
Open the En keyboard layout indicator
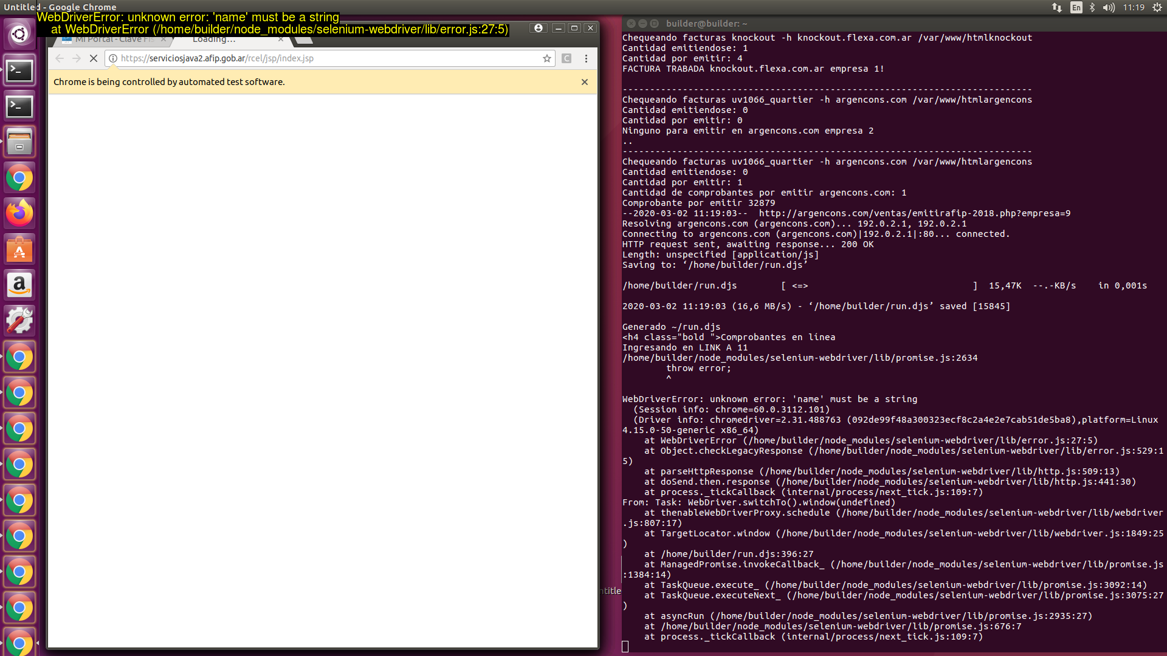point(1076,7)
